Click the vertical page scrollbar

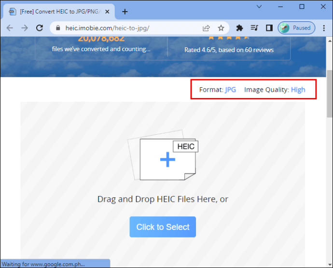329,97
